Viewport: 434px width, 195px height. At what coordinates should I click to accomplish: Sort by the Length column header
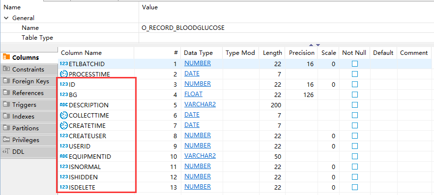coord(272,53)
